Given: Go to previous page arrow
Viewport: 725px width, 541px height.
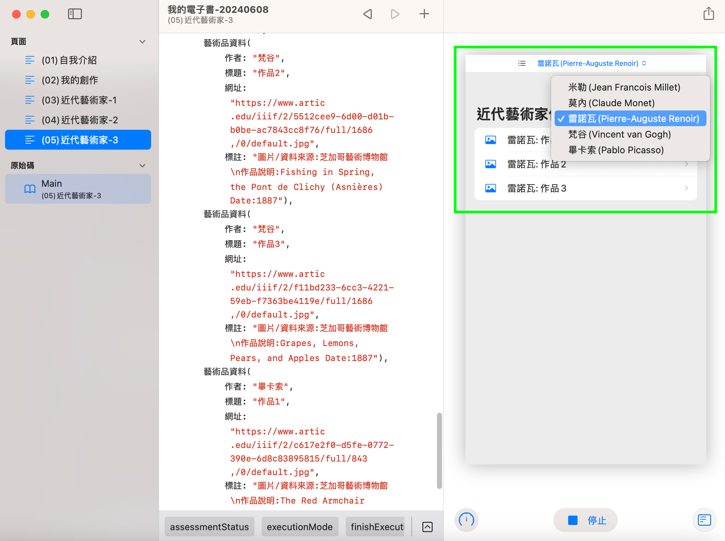Looking at the screenshot, I should 367,14.
